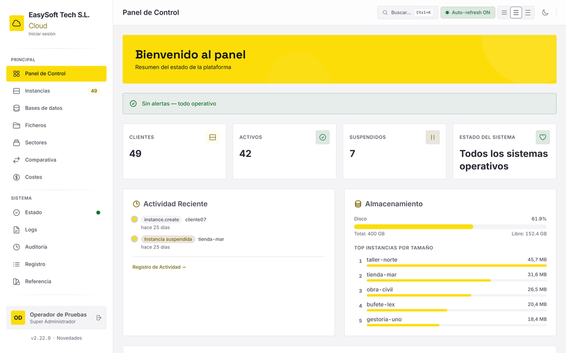Click the green check icon in alert banner

[x=133, y=104]
